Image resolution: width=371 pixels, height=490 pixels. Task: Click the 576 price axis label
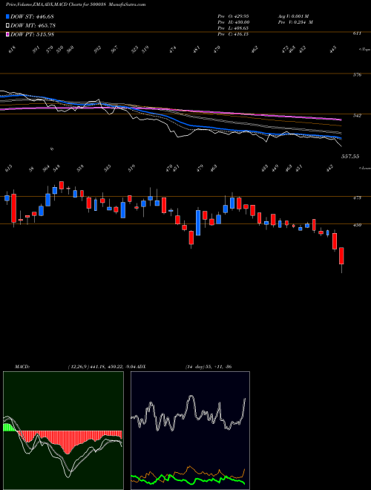(357, 75)
